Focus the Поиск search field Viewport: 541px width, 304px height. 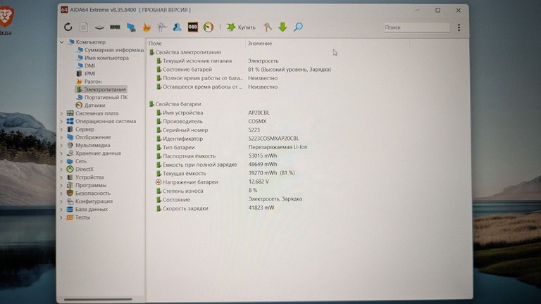(x=416, y=27)
